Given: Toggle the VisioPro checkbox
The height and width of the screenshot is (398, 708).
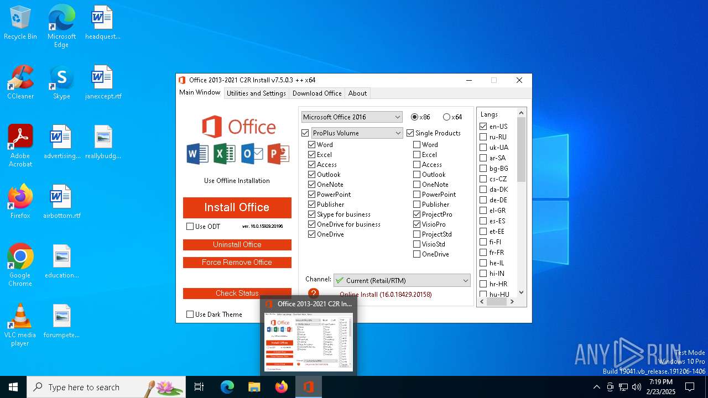Looking at the screenshot, I should click(417, 224).
